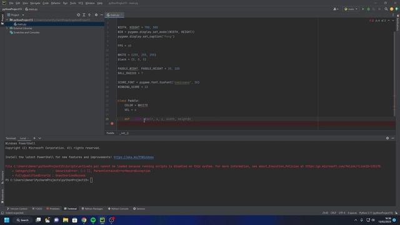Viewport: 400px width, 225px height.
Task: Run with coverage toolbar button
Action: click(374, 9)
